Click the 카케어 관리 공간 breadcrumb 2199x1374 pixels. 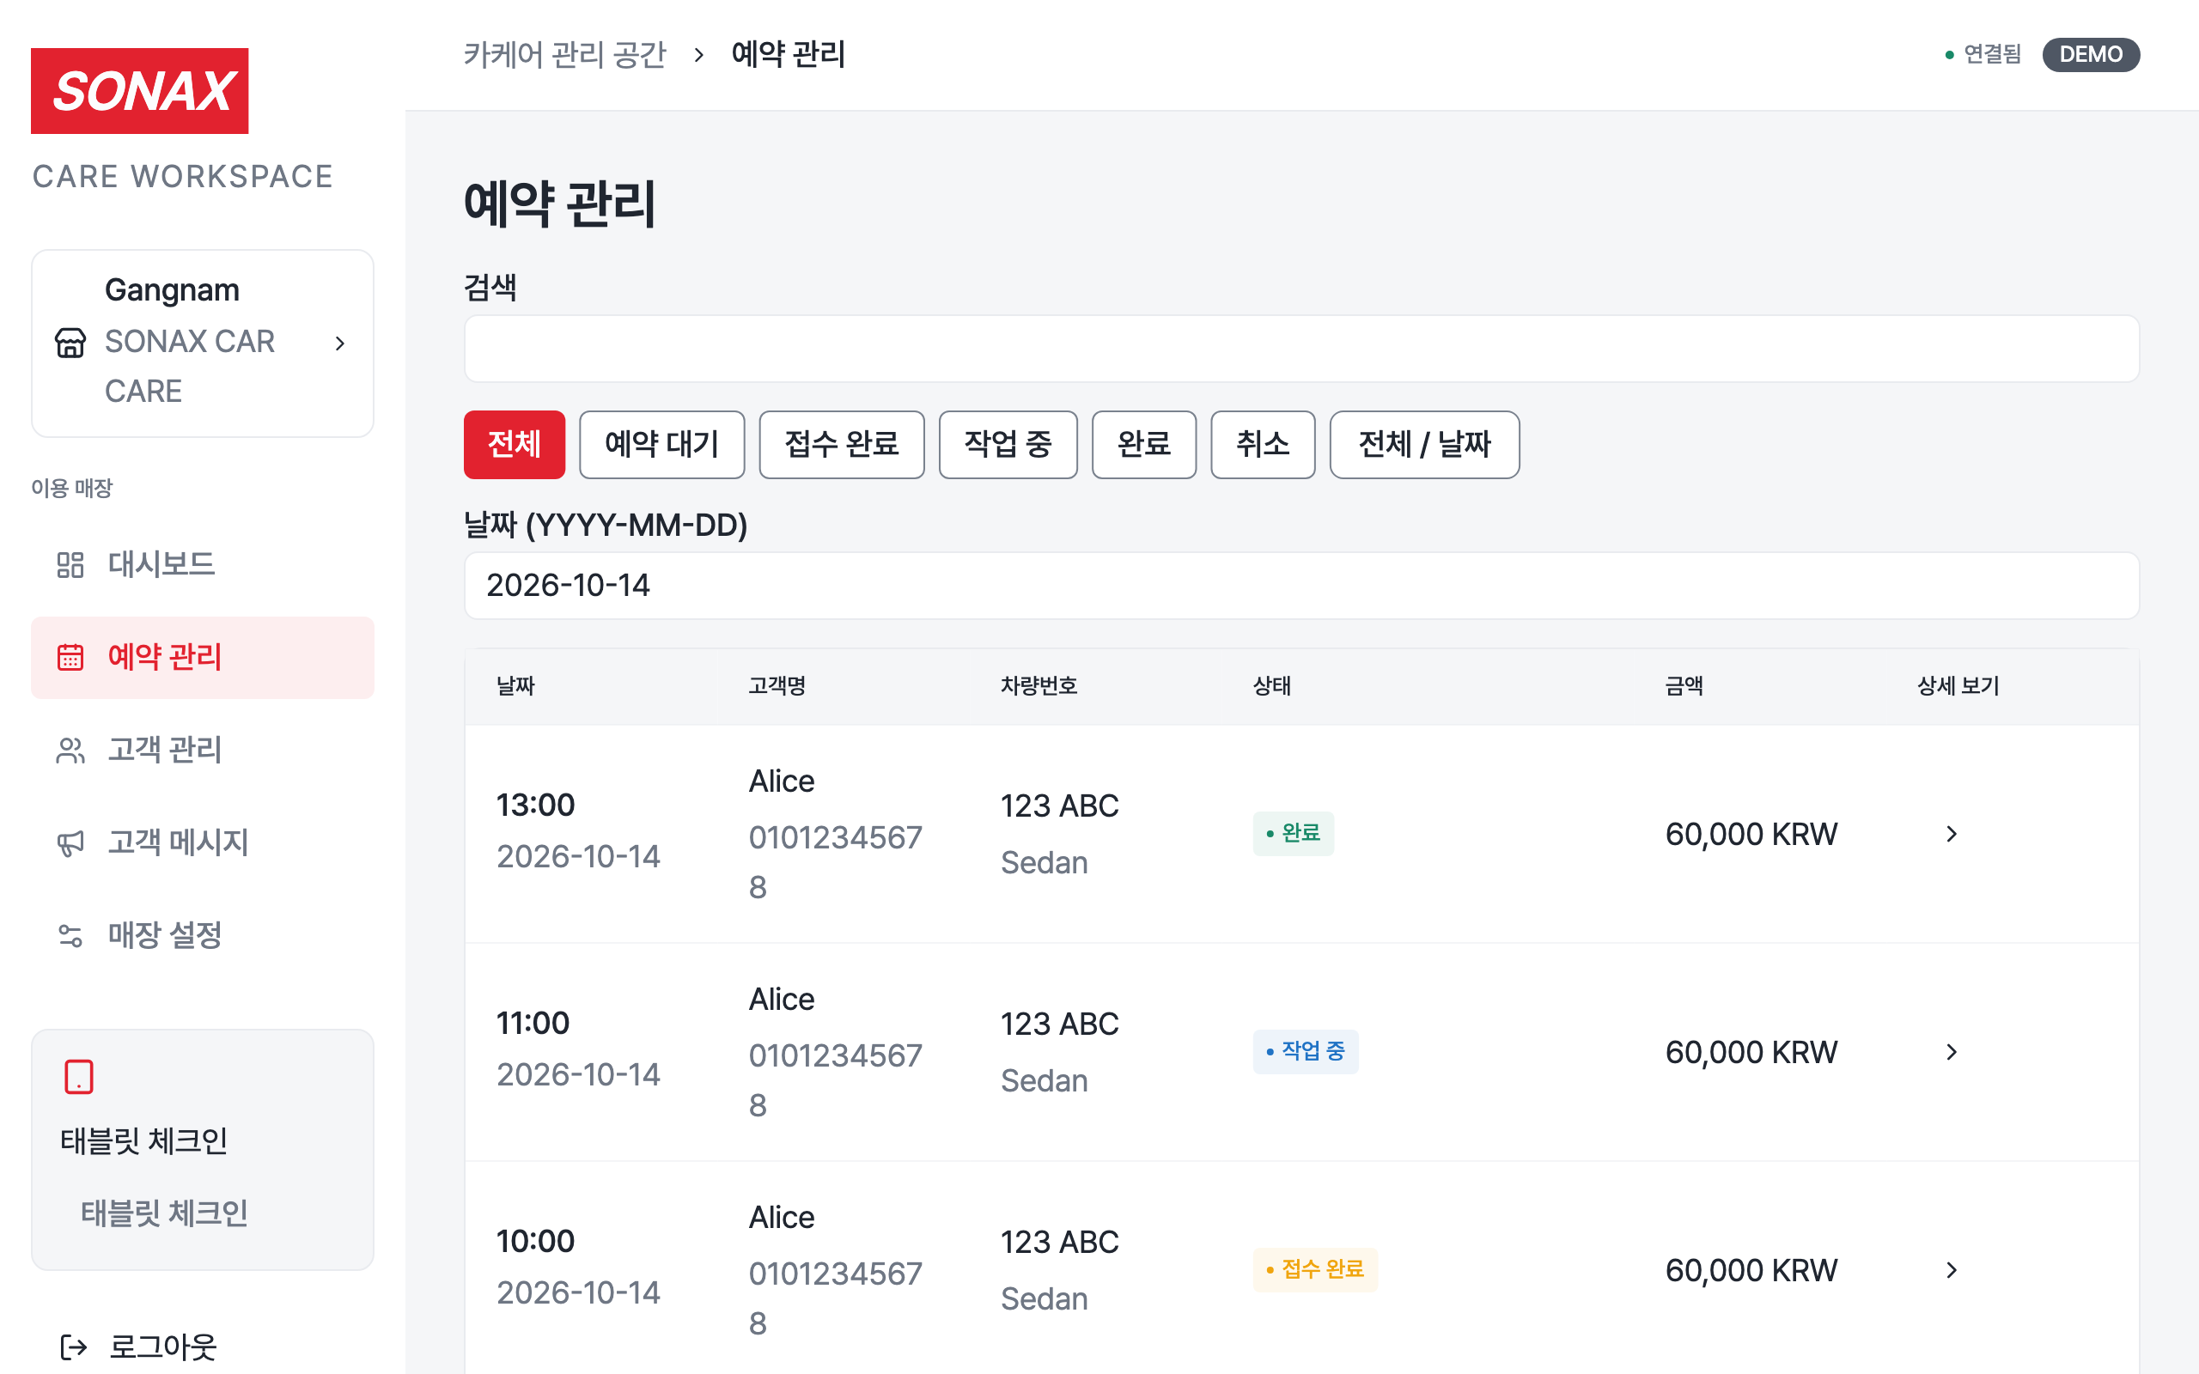[x=564, y=54]
